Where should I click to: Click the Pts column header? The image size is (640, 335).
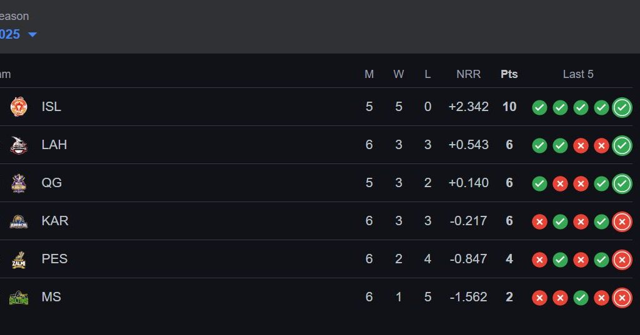(x=509, y=74)
